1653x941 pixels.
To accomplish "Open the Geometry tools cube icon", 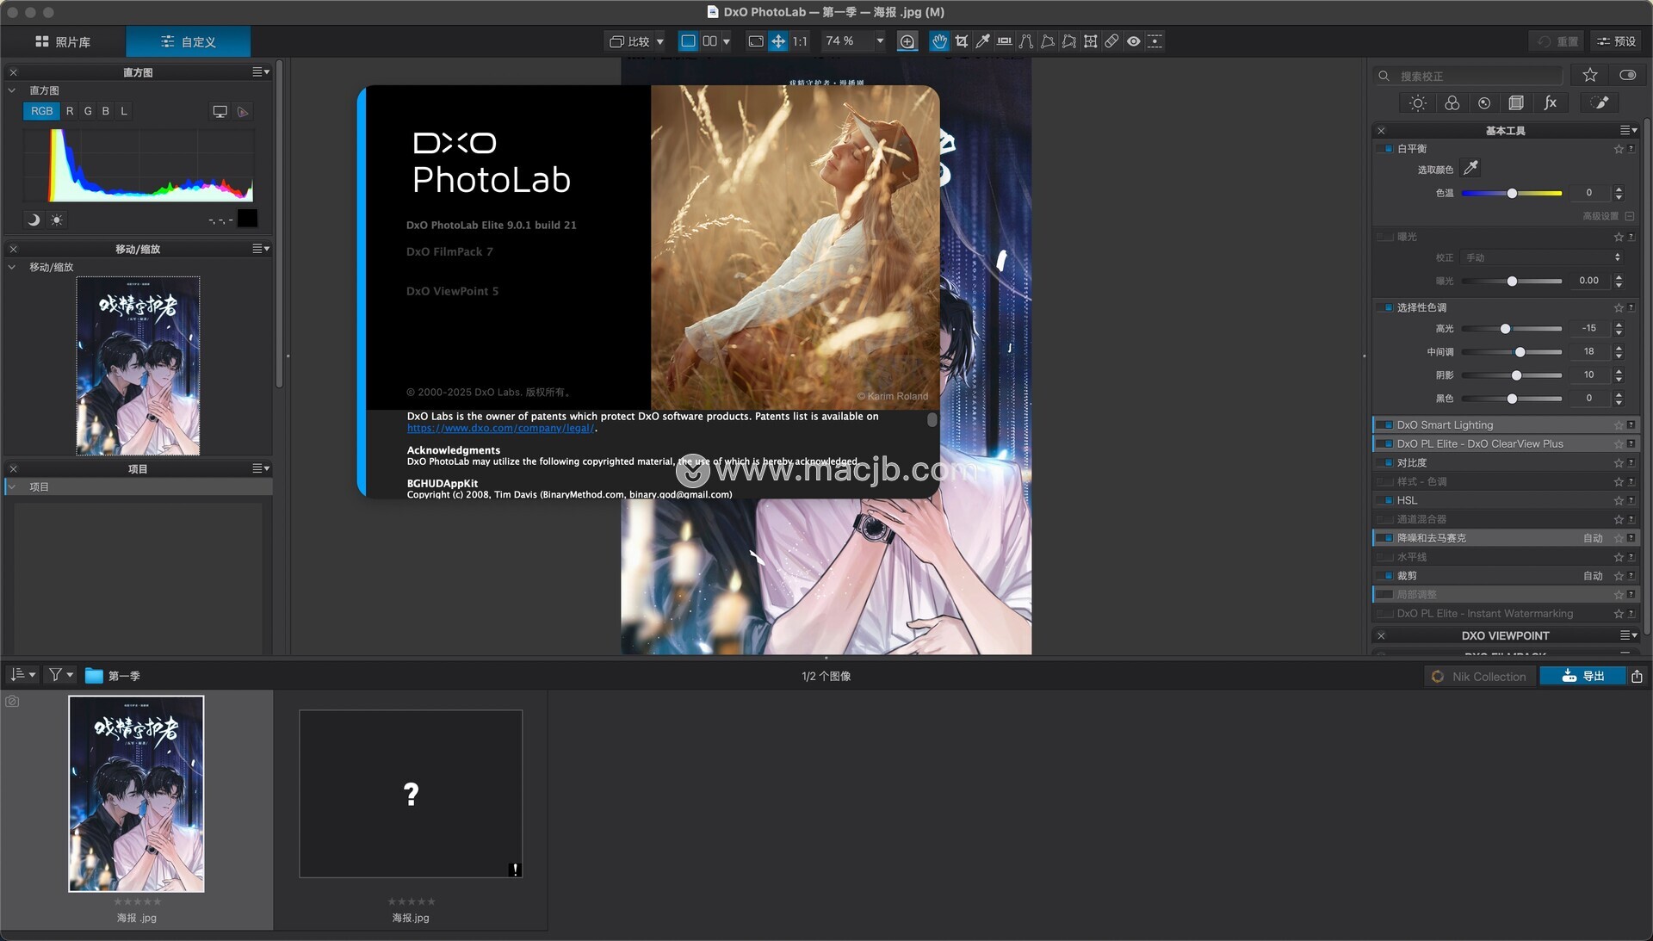I will click(1516, 103).
